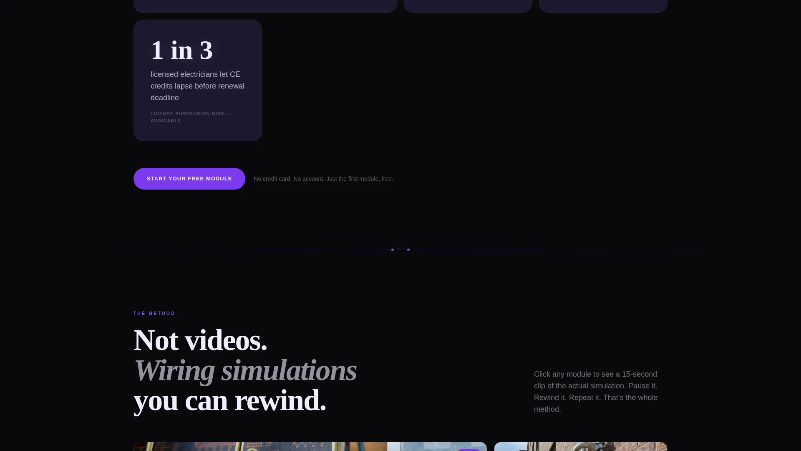Image resolution: width=801 pixels, height=451 pixels.
Task: Click the right purple dot on section divider
Action: (x=408, y=250)
